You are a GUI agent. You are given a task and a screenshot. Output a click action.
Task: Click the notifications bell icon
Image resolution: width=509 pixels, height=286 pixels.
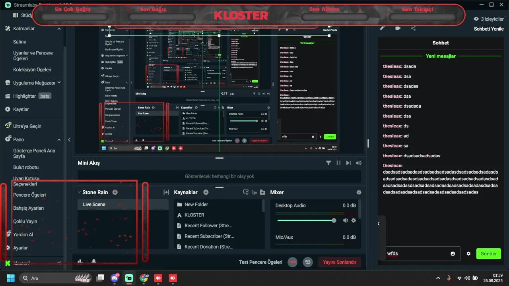pyautogui.click(x=94, y=261)
